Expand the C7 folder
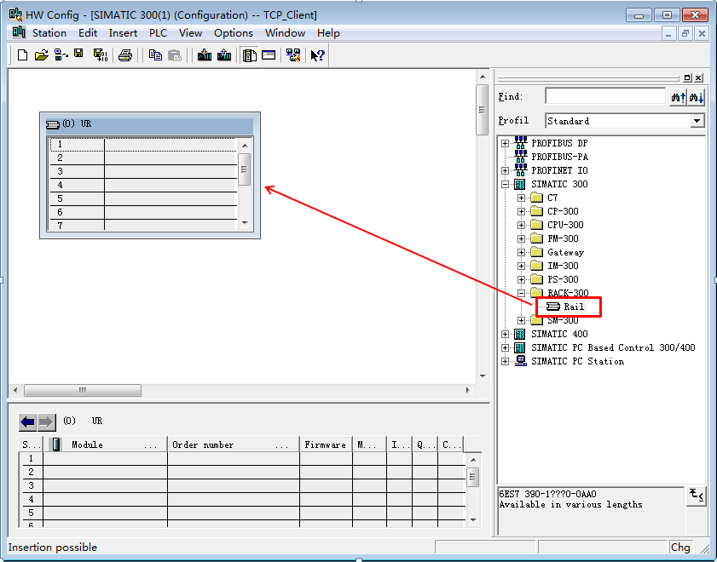 [521, 198]
